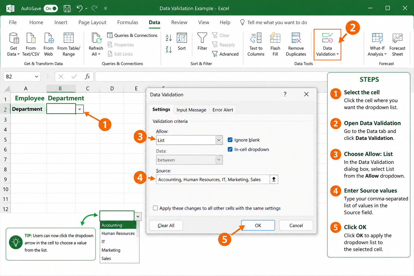The height and width of the screenshot is (276, 414).
Task: Open cell B2 dropdown arrow
Action: tap(80, 109)
